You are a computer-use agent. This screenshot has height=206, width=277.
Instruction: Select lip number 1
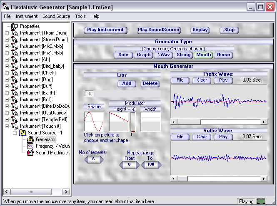click(x=90, y=94)
